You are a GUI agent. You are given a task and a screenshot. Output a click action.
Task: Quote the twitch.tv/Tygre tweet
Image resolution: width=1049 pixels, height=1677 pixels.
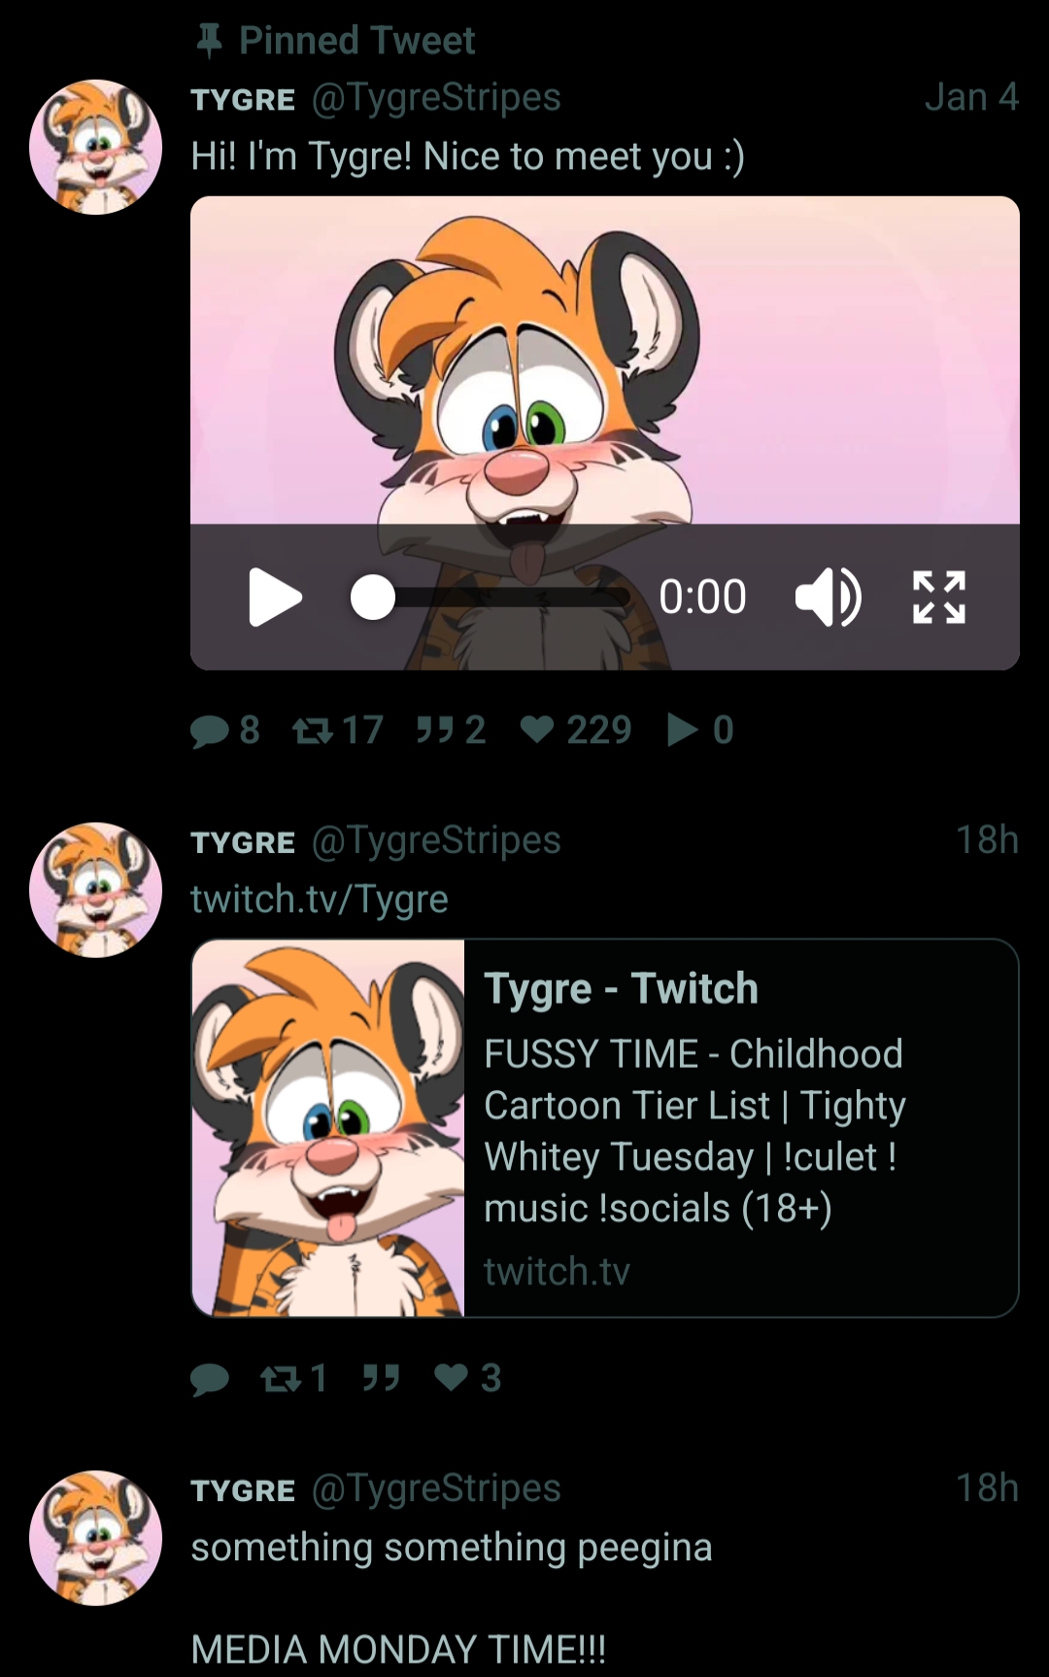point(381,1378)
